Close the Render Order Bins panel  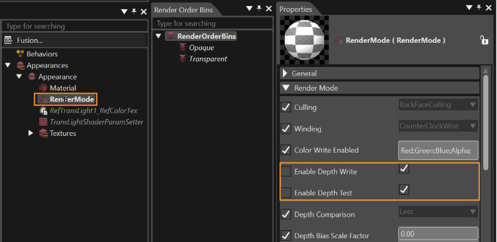click(269, 9)
